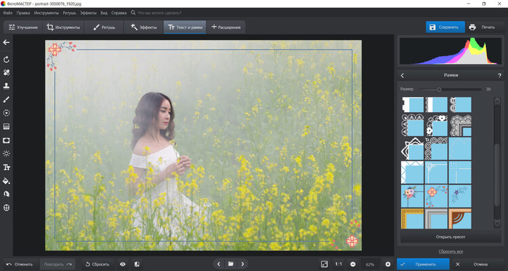Select the stamp tool in left sidebar
This screenshot has height=271, width=508.
click(7, 86)
